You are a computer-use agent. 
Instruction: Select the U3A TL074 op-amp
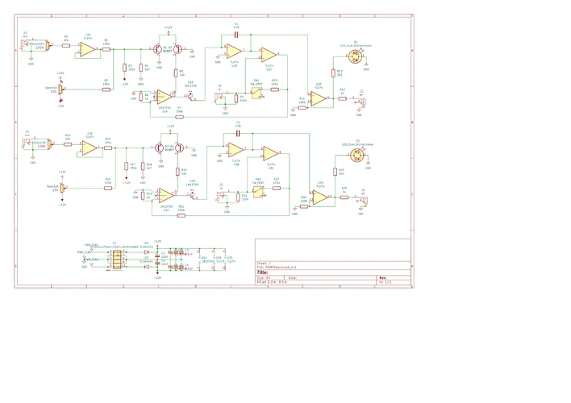coord(90,148)
